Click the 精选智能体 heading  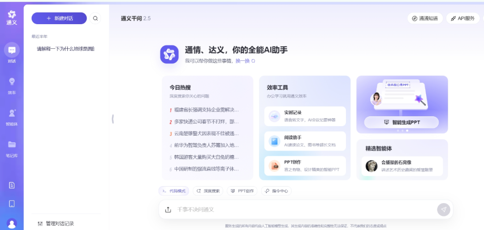click(379, 148)
